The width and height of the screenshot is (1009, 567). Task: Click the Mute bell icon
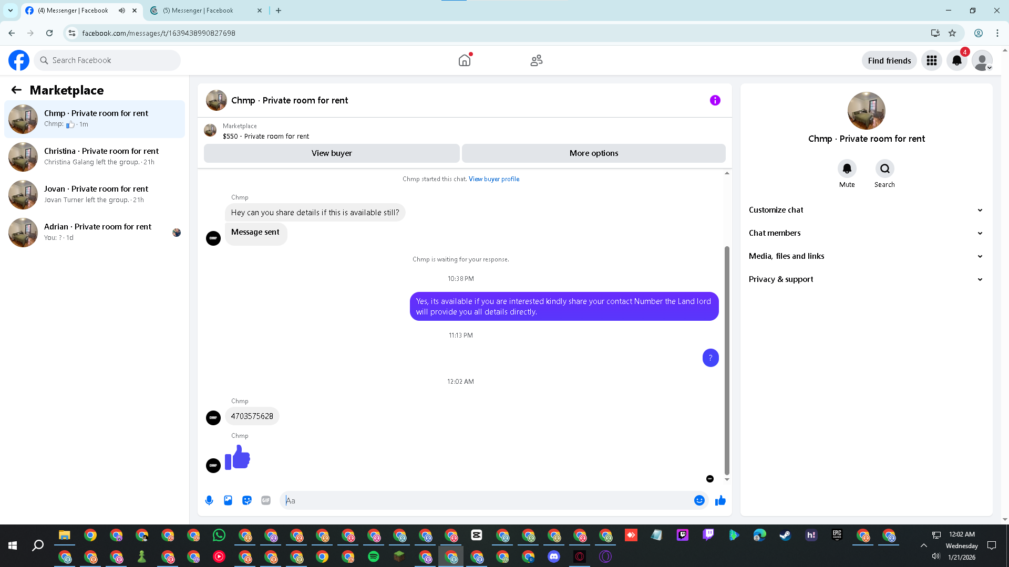(847, 169)
